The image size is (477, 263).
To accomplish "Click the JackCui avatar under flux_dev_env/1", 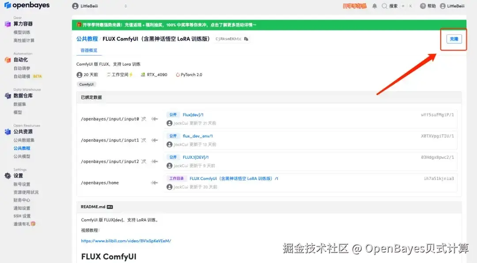I will pos(170,144).
